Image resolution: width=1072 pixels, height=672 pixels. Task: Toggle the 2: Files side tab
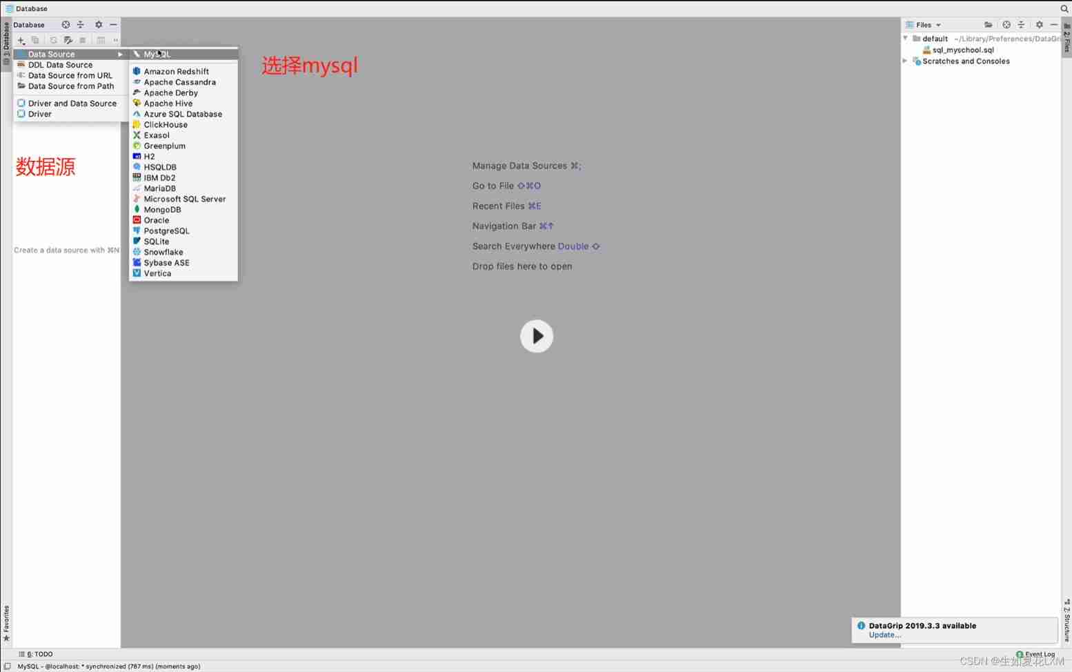[1066, 38]
